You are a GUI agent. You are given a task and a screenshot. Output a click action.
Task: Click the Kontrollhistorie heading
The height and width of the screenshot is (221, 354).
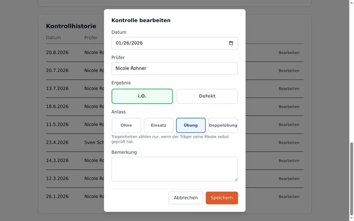(71, 26)
